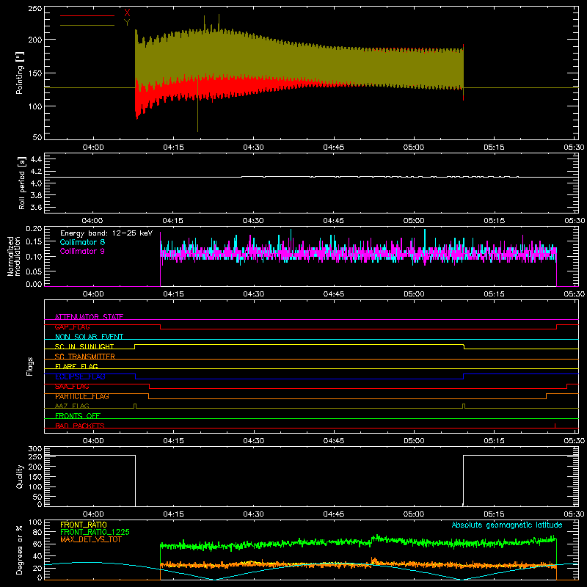The height and width of the screenshot is (587, 587).
Task: Click the 'Quality' y-axis title
Action: [20, 476]
